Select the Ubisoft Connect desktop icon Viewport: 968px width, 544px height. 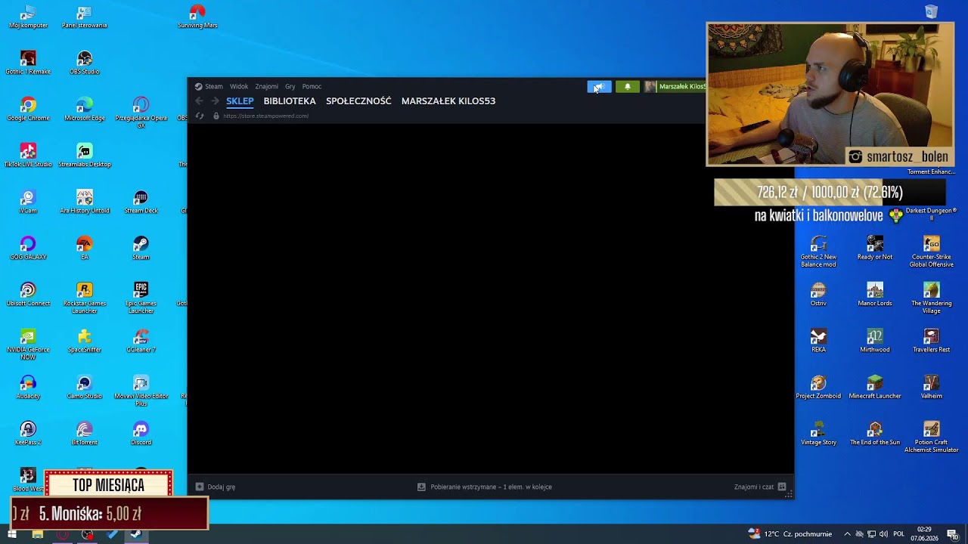coord(28,295)
